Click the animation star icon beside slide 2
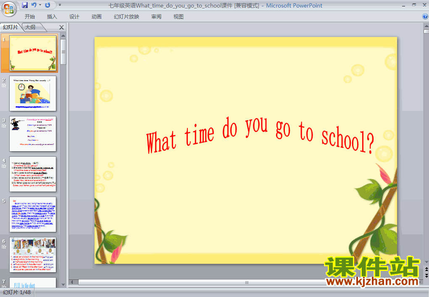Image resolution: width=429 pixels, height=297 pixels. [x=4, y=86]
